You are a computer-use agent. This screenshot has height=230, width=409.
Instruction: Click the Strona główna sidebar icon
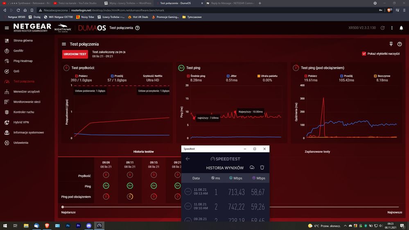pyautogui.click(x=7, y=41)
